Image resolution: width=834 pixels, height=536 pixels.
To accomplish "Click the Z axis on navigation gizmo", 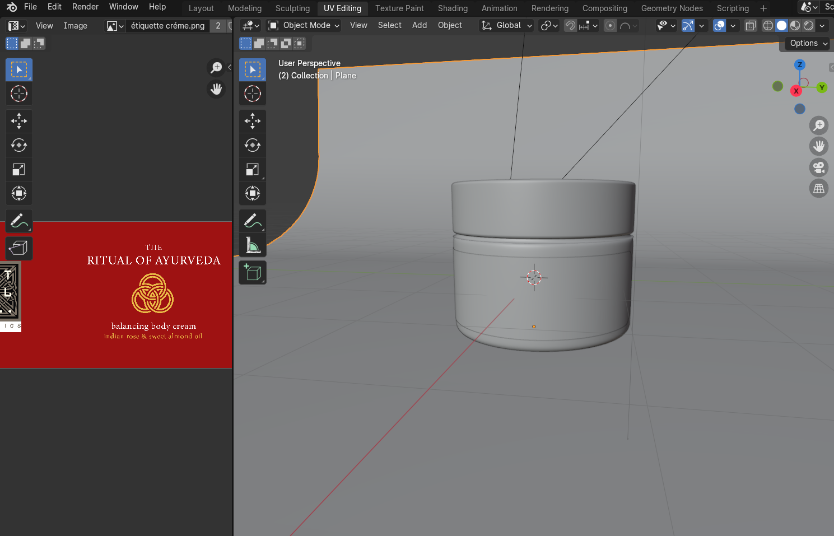I will click(800, 65).
